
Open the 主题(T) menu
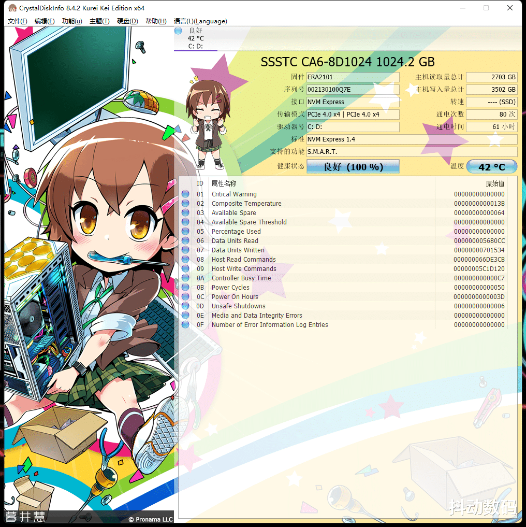(99, 21)
